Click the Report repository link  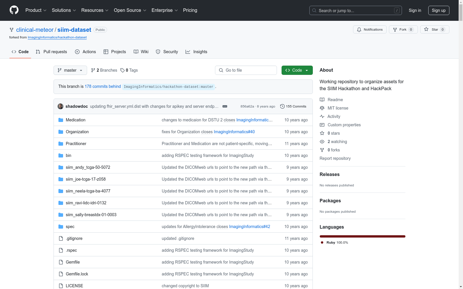[335, 158]
